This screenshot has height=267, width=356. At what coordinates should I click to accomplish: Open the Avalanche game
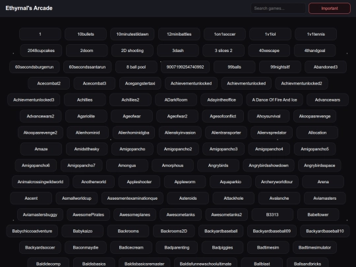(x=280, y=198)
